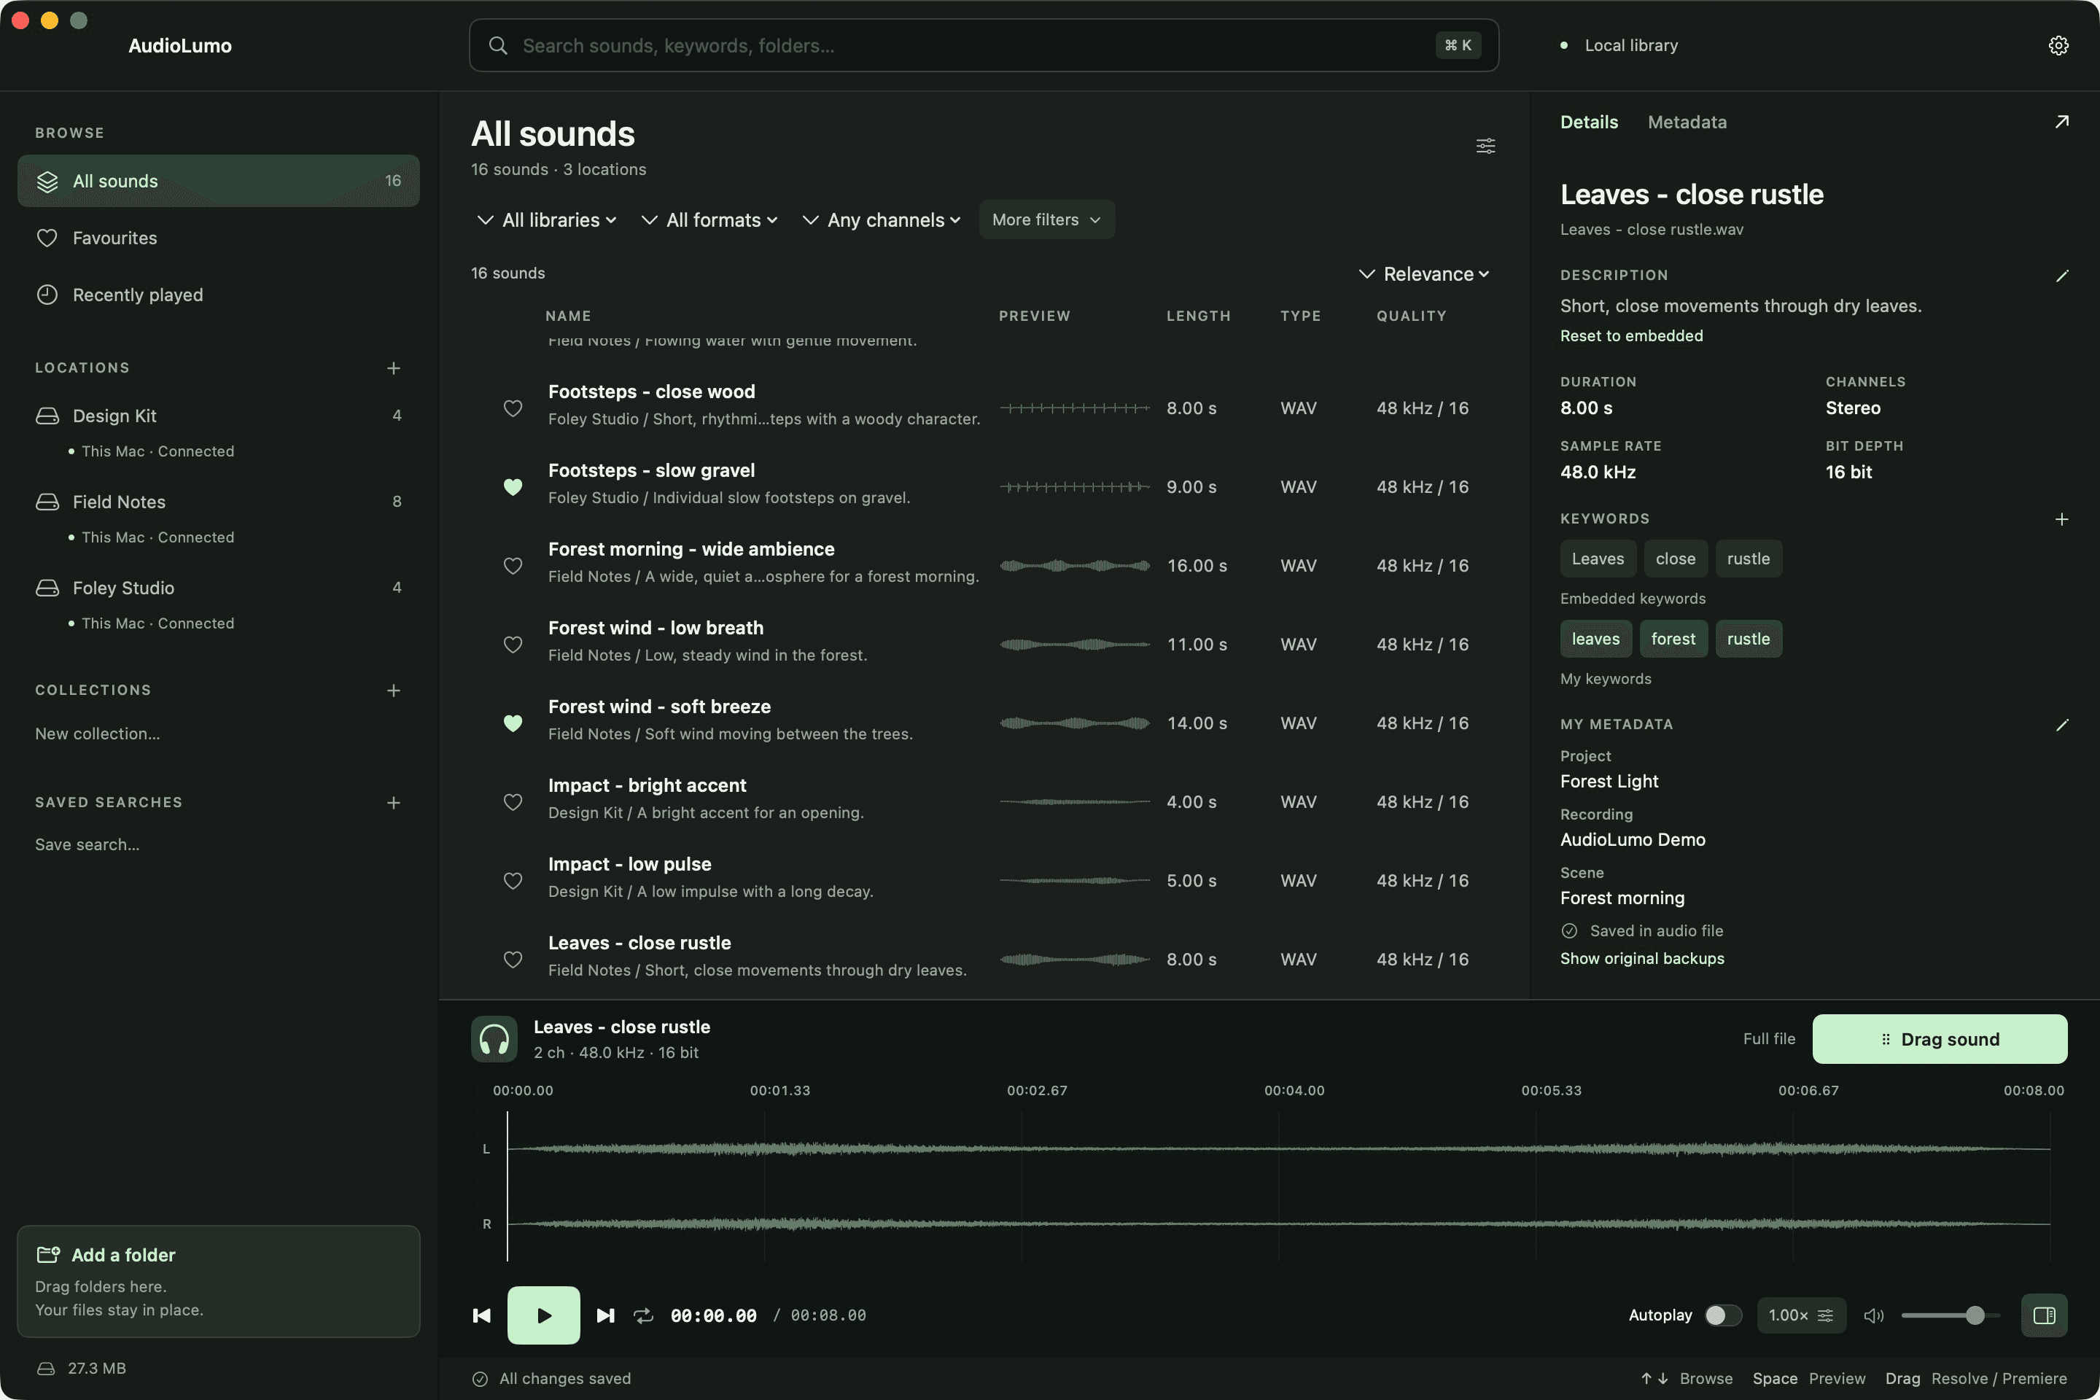The height and width of the screenshot is (1400, 2100).
Task: Open the Relevance sort dropdown
Action: point(1424,274)
